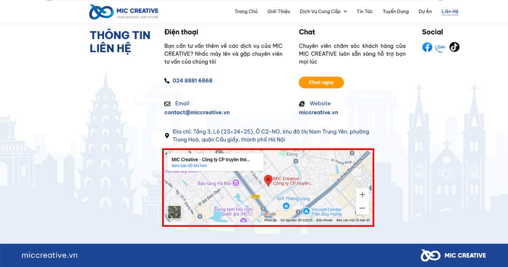Open the Zalo social icon
The width and height of the screenshot is (508, 267).
pos(441,47)
